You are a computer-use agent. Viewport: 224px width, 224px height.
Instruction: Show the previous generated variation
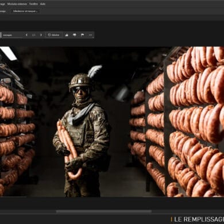click(26, 35)
